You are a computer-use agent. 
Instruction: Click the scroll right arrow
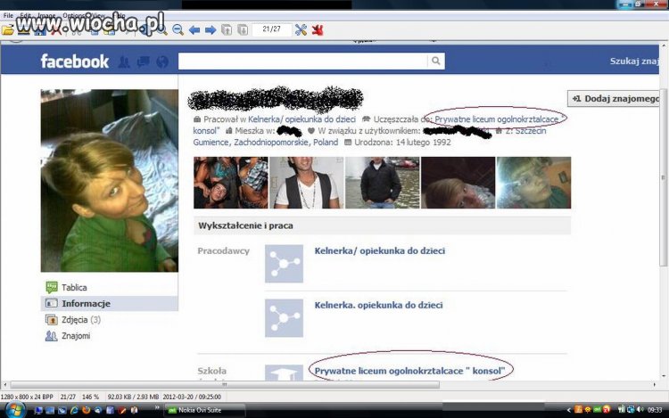click(x=655, y=385)
